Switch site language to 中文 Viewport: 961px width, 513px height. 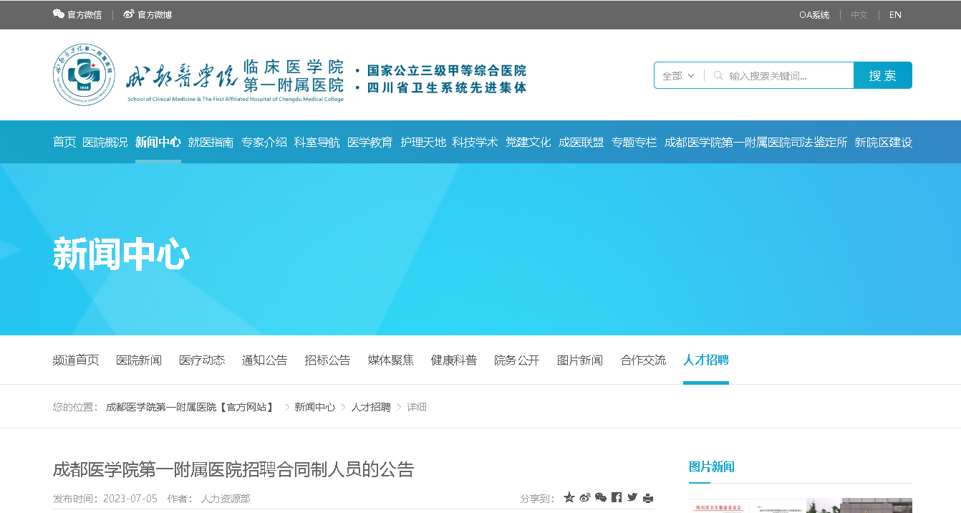point(859,14)
